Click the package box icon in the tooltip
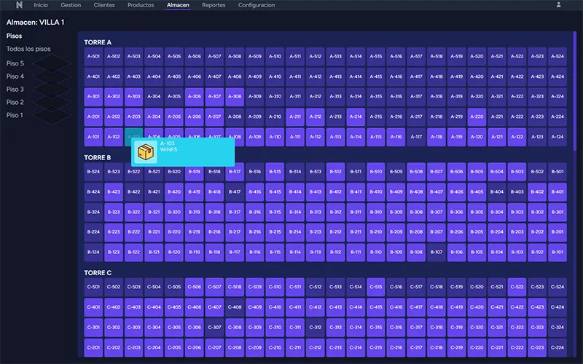 click(146, 151)
